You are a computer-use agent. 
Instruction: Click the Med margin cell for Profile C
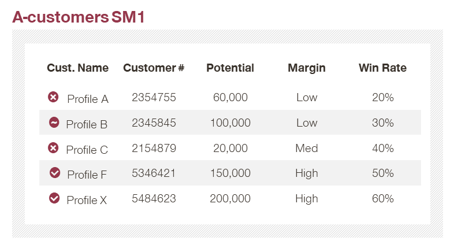point(307,148)
